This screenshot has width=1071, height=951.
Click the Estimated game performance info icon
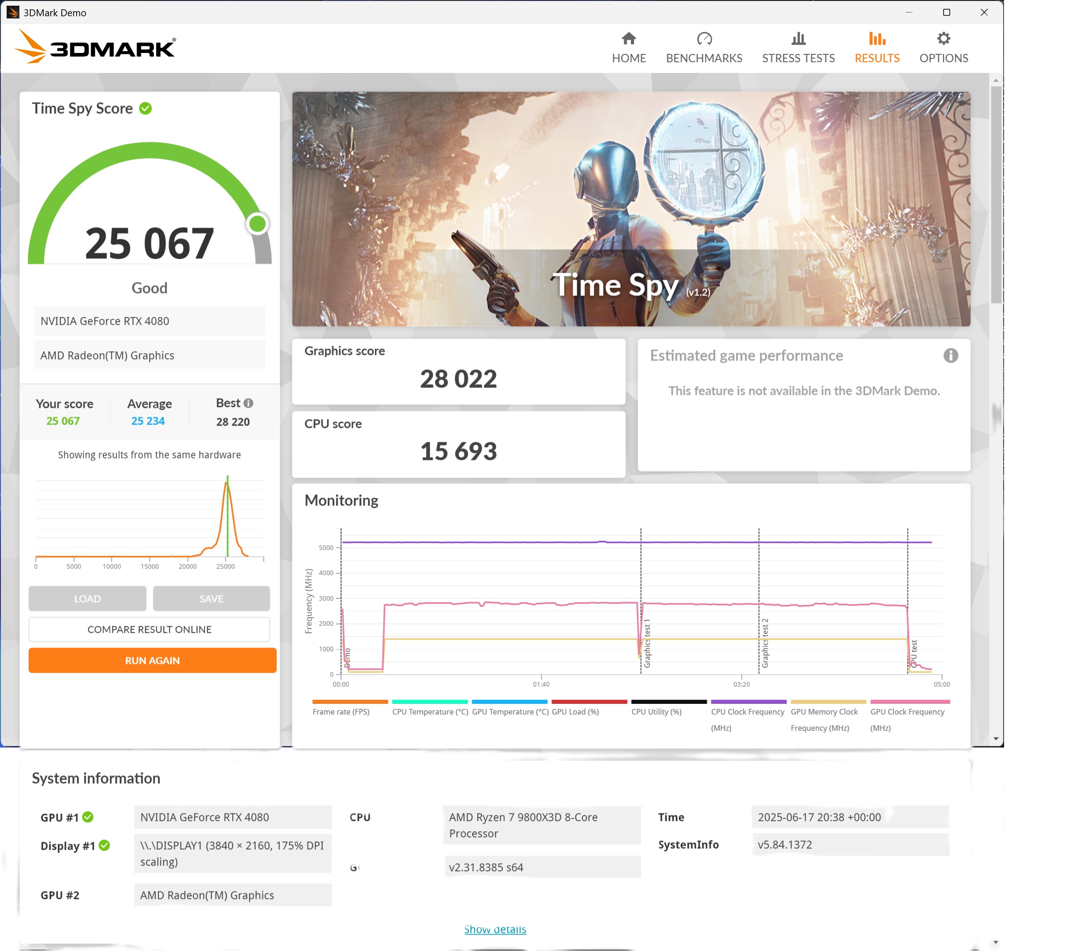click(x=951, y=355)
